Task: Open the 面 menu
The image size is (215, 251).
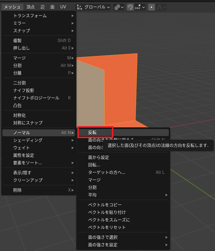Action: [x=52, y=7]
